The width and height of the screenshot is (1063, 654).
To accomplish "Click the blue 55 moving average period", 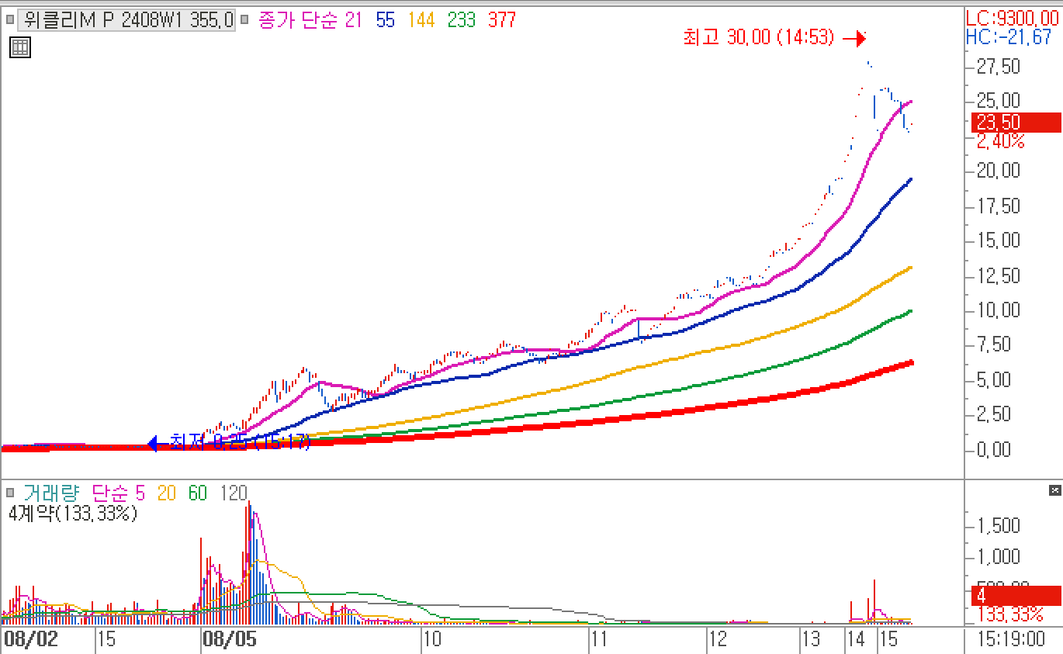I will pos(386,20).
